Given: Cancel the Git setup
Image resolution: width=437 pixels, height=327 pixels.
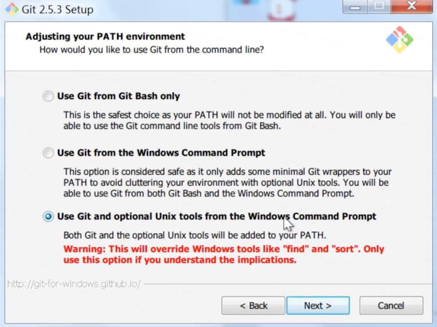Looking at the screenshot, I should [x=391, y=305].
